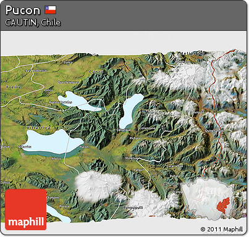Select the 'Las Hortensias' label
249x237 pixels.
tap(36, 71)
